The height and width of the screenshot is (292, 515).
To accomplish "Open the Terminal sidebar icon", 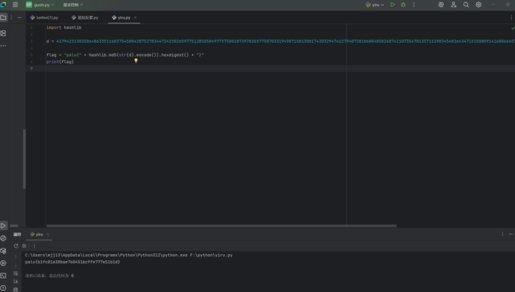I will 3,276.
